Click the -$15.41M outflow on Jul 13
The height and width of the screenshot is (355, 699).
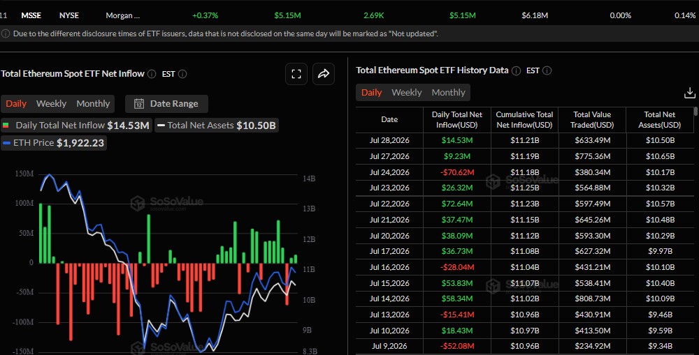tap(457, 315)
